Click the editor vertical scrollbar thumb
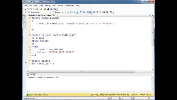 (x=152, y=33)
